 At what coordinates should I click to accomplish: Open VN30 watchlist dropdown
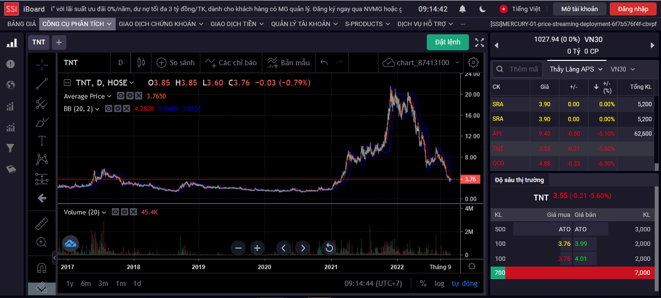tap(623, 69)
